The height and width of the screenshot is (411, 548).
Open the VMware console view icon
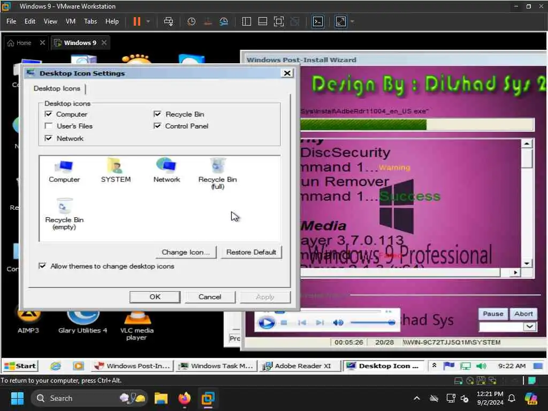318,21
